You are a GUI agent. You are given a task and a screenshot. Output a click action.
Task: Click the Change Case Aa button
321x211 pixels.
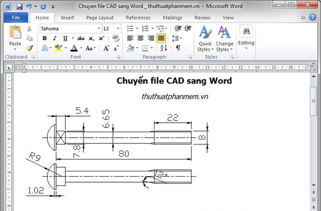click(89, 48)
